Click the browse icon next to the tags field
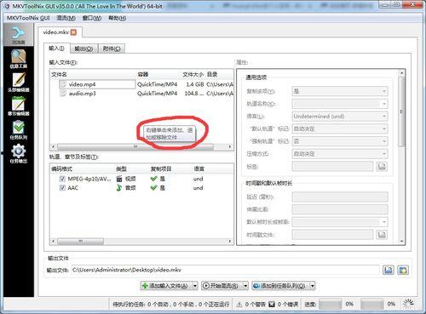The width and height of the screenshot is (426, 314). [x=382, y=167]
